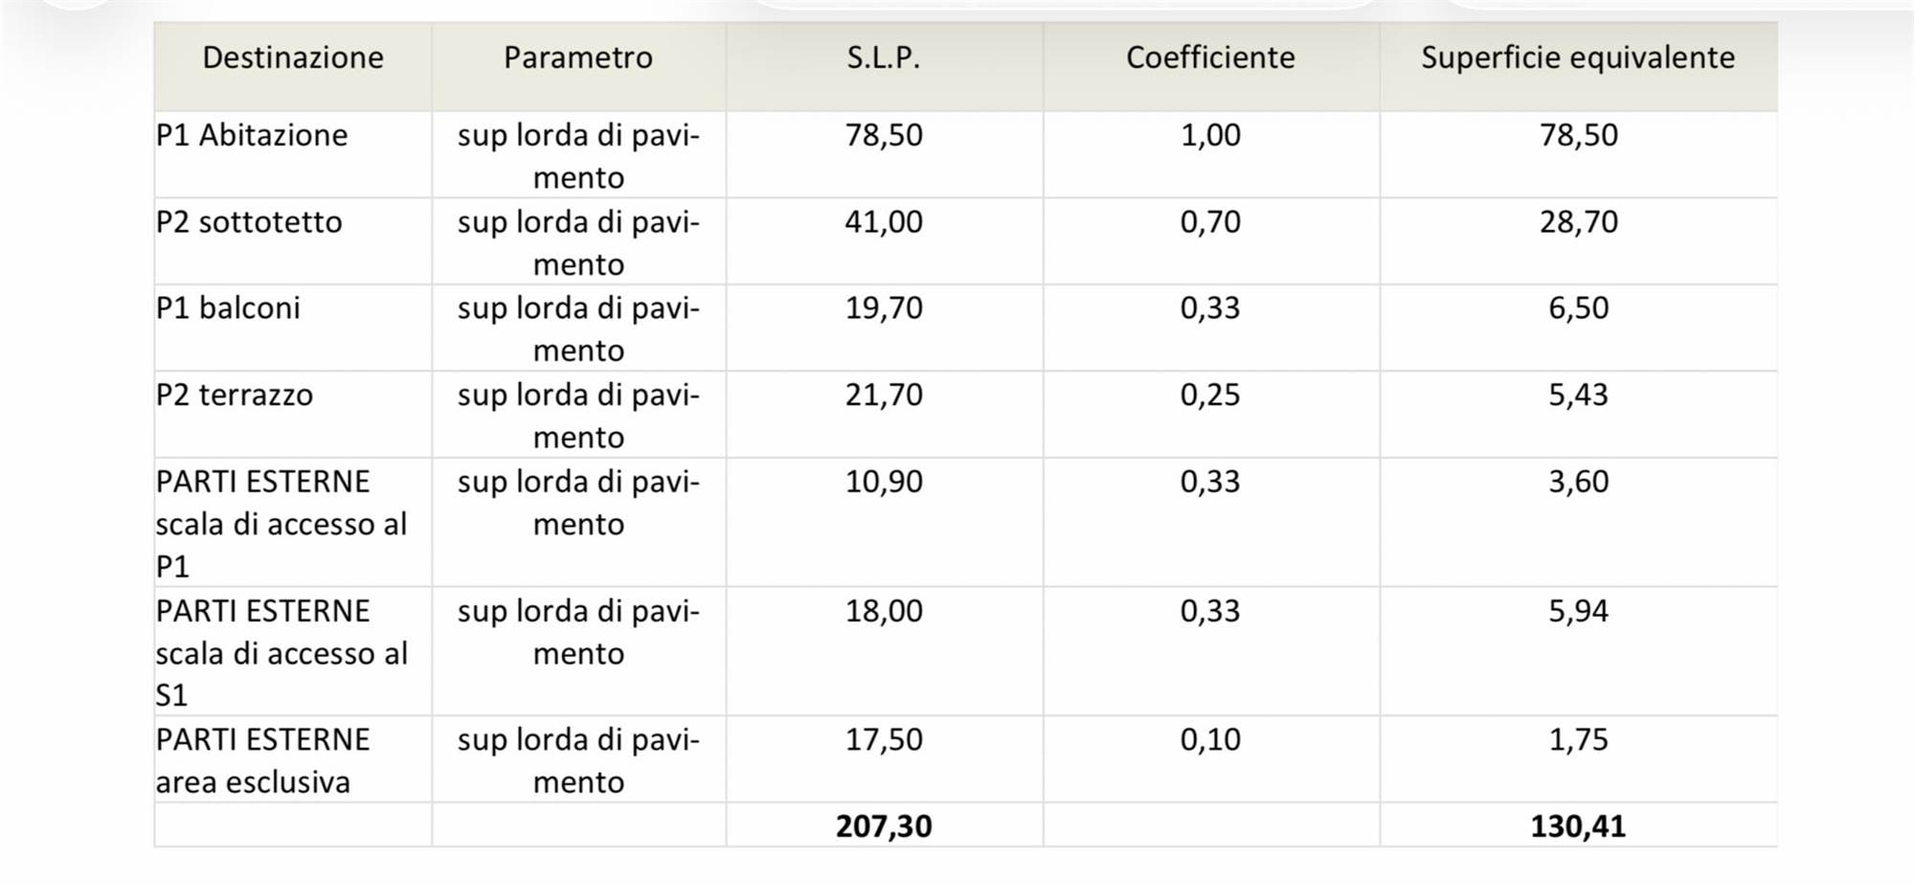Select the Superficie equivalente header
1915x883 pixels.
(x=1578, y=57)
